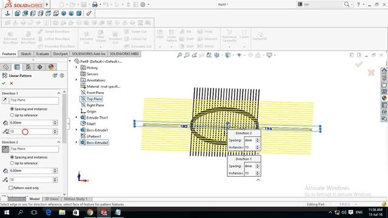Cancel Linear Pattern with the red X
The width and height of the screenshot is (388, 218).
12,84
